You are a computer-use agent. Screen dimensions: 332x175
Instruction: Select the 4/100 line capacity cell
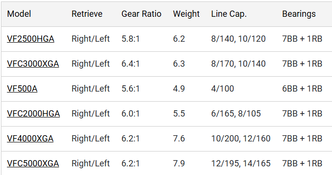pyautogui.click(x=223, y=89)
